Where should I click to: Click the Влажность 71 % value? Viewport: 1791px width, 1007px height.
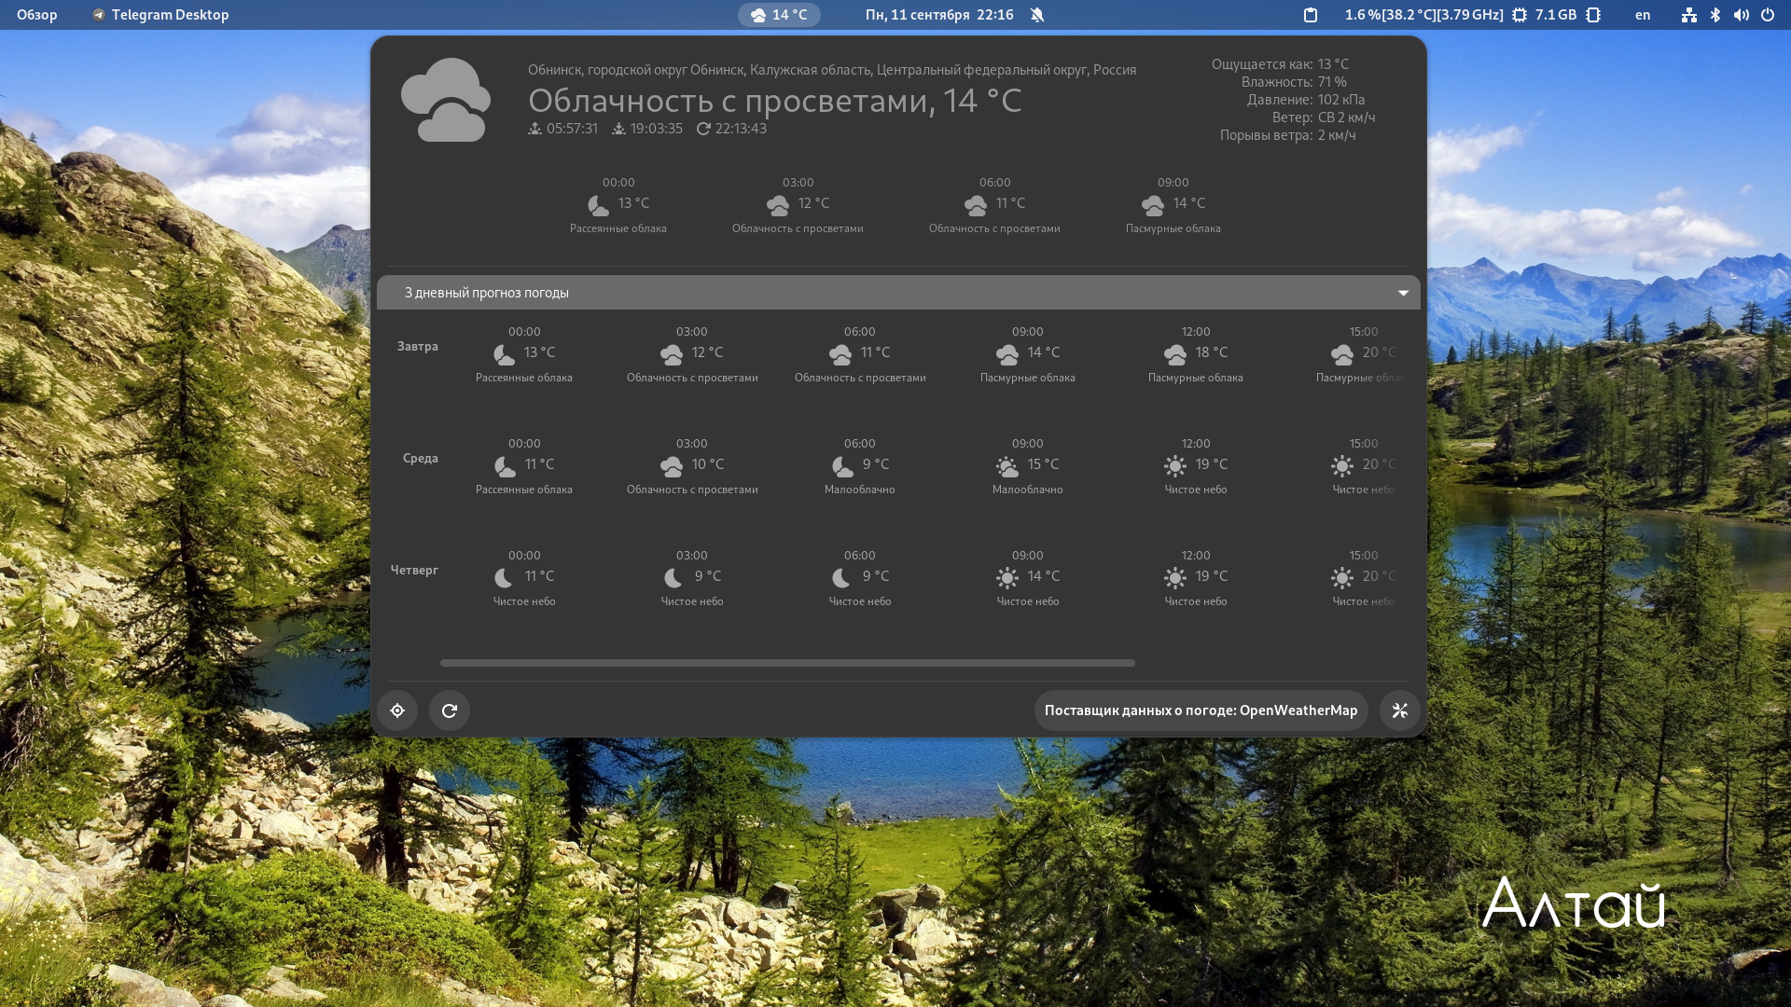[x=1332, y=82]
